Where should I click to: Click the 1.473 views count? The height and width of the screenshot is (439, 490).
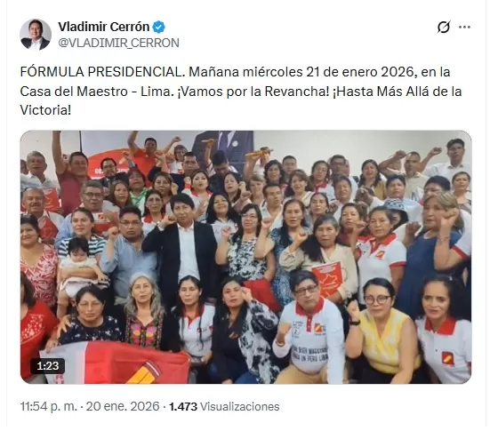click(x=183, y=406)
